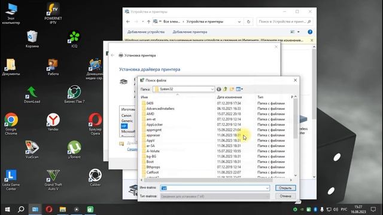Open Корзина recycle bin icon
The image size is (383, 215).
pyautogui.click(x=32, y=39)
